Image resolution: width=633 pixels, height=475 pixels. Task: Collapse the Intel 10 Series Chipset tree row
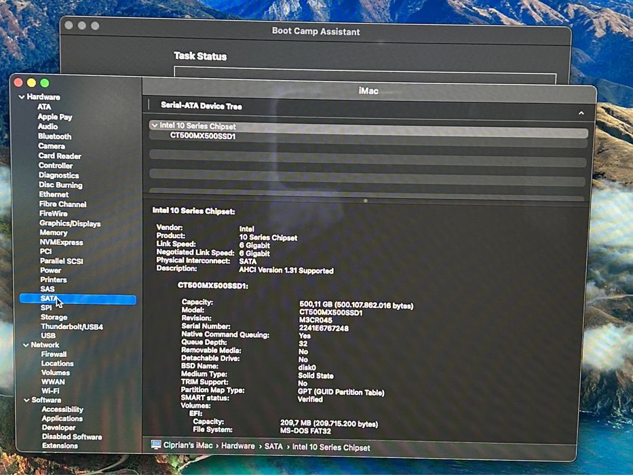point(154,126)
